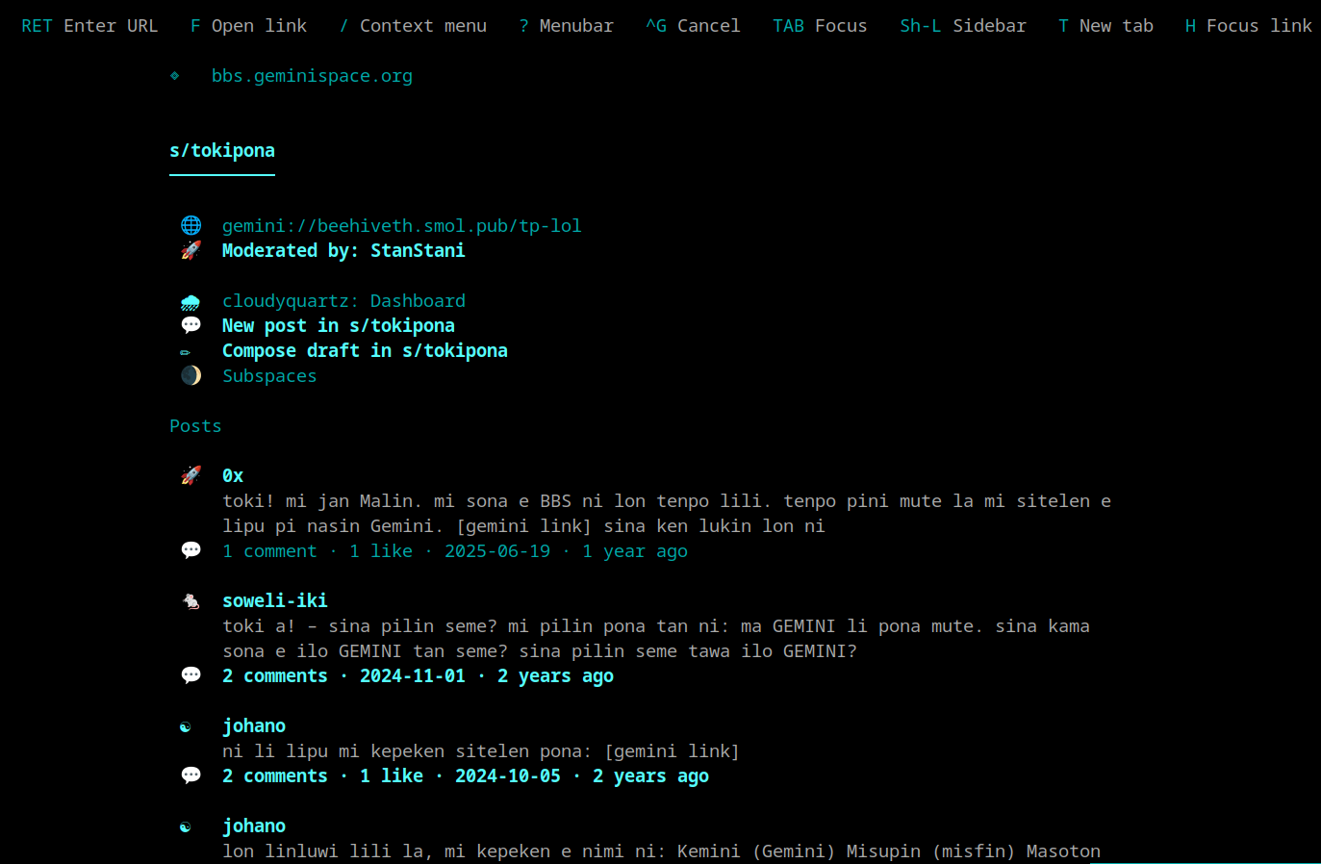
Task: Click the rain cloud icon beside Dashboard
Action: (x=191, y=301)
